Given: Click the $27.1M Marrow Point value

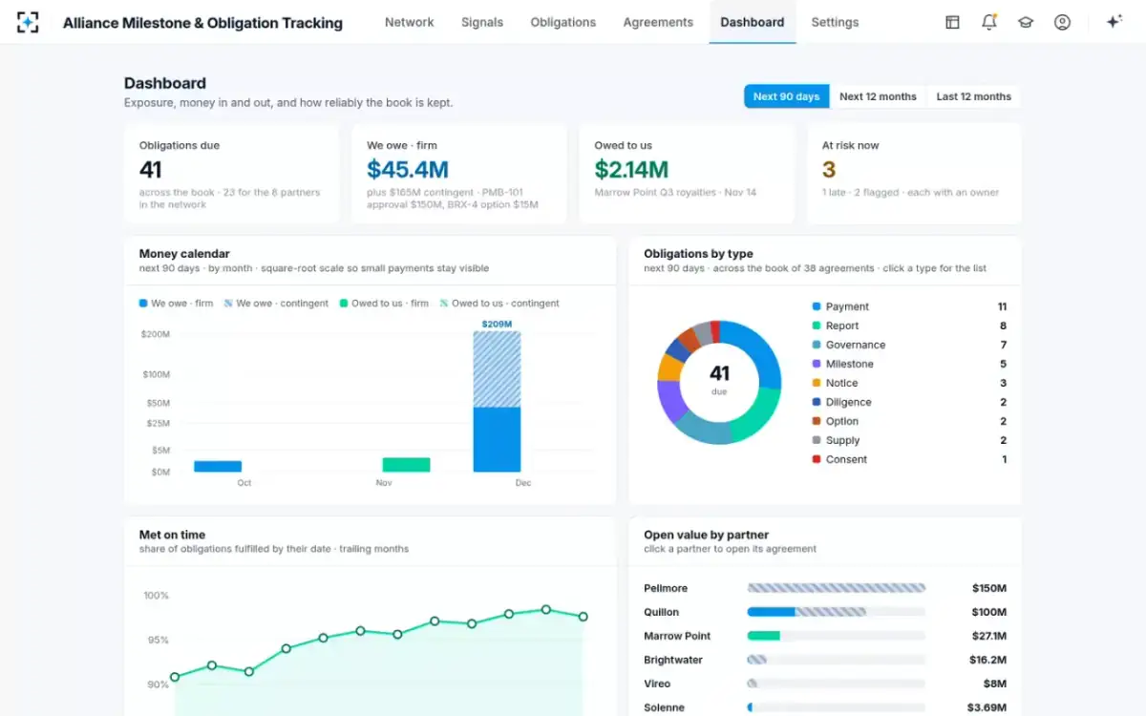Looking at the screenshot, I should pyautogui.click(x=988, y=636).
